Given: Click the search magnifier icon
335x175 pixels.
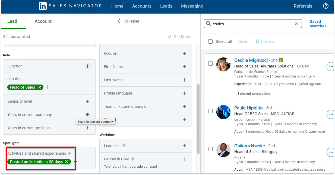Looking at the screenshot, I should 208,24.
